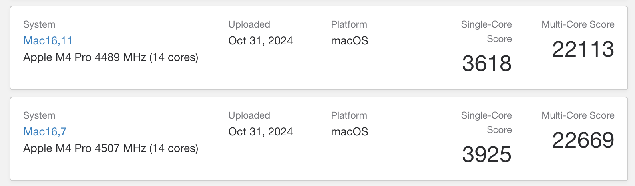Click macOS platform in second result
This screenshot has width=635, height=186.
pyautogui.click(x=350, y=132)
